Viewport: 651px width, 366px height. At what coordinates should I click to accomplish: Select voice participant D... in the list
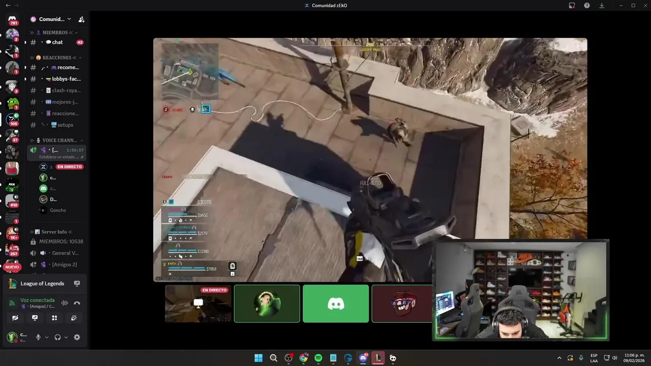tap(53, 199)
